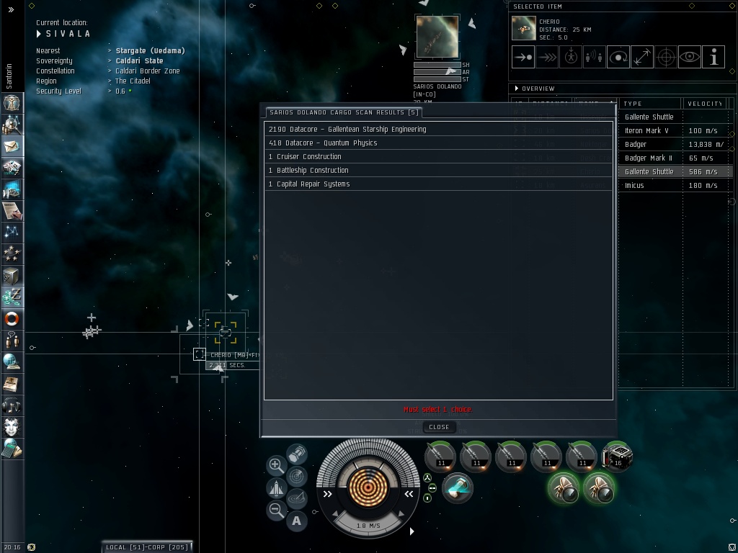Expand the Overview panel triangle
This screenshot has height=553, width=738.
point(517,89)
